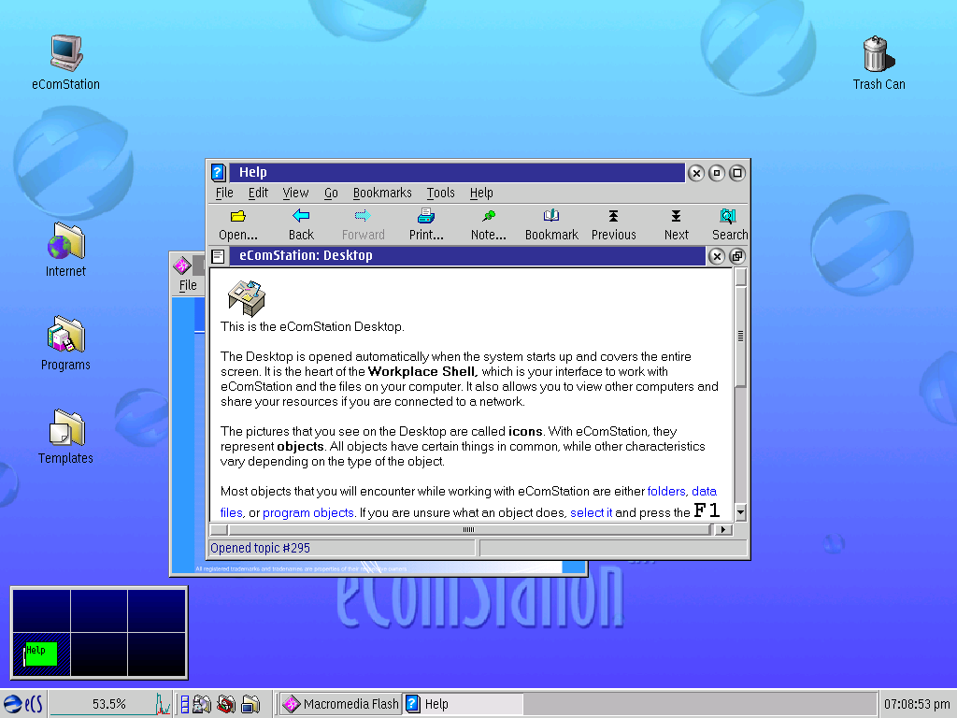Click the bold 'Workplace Shell' text
Viewport: 957px width, 718px height.
point(421,372)
